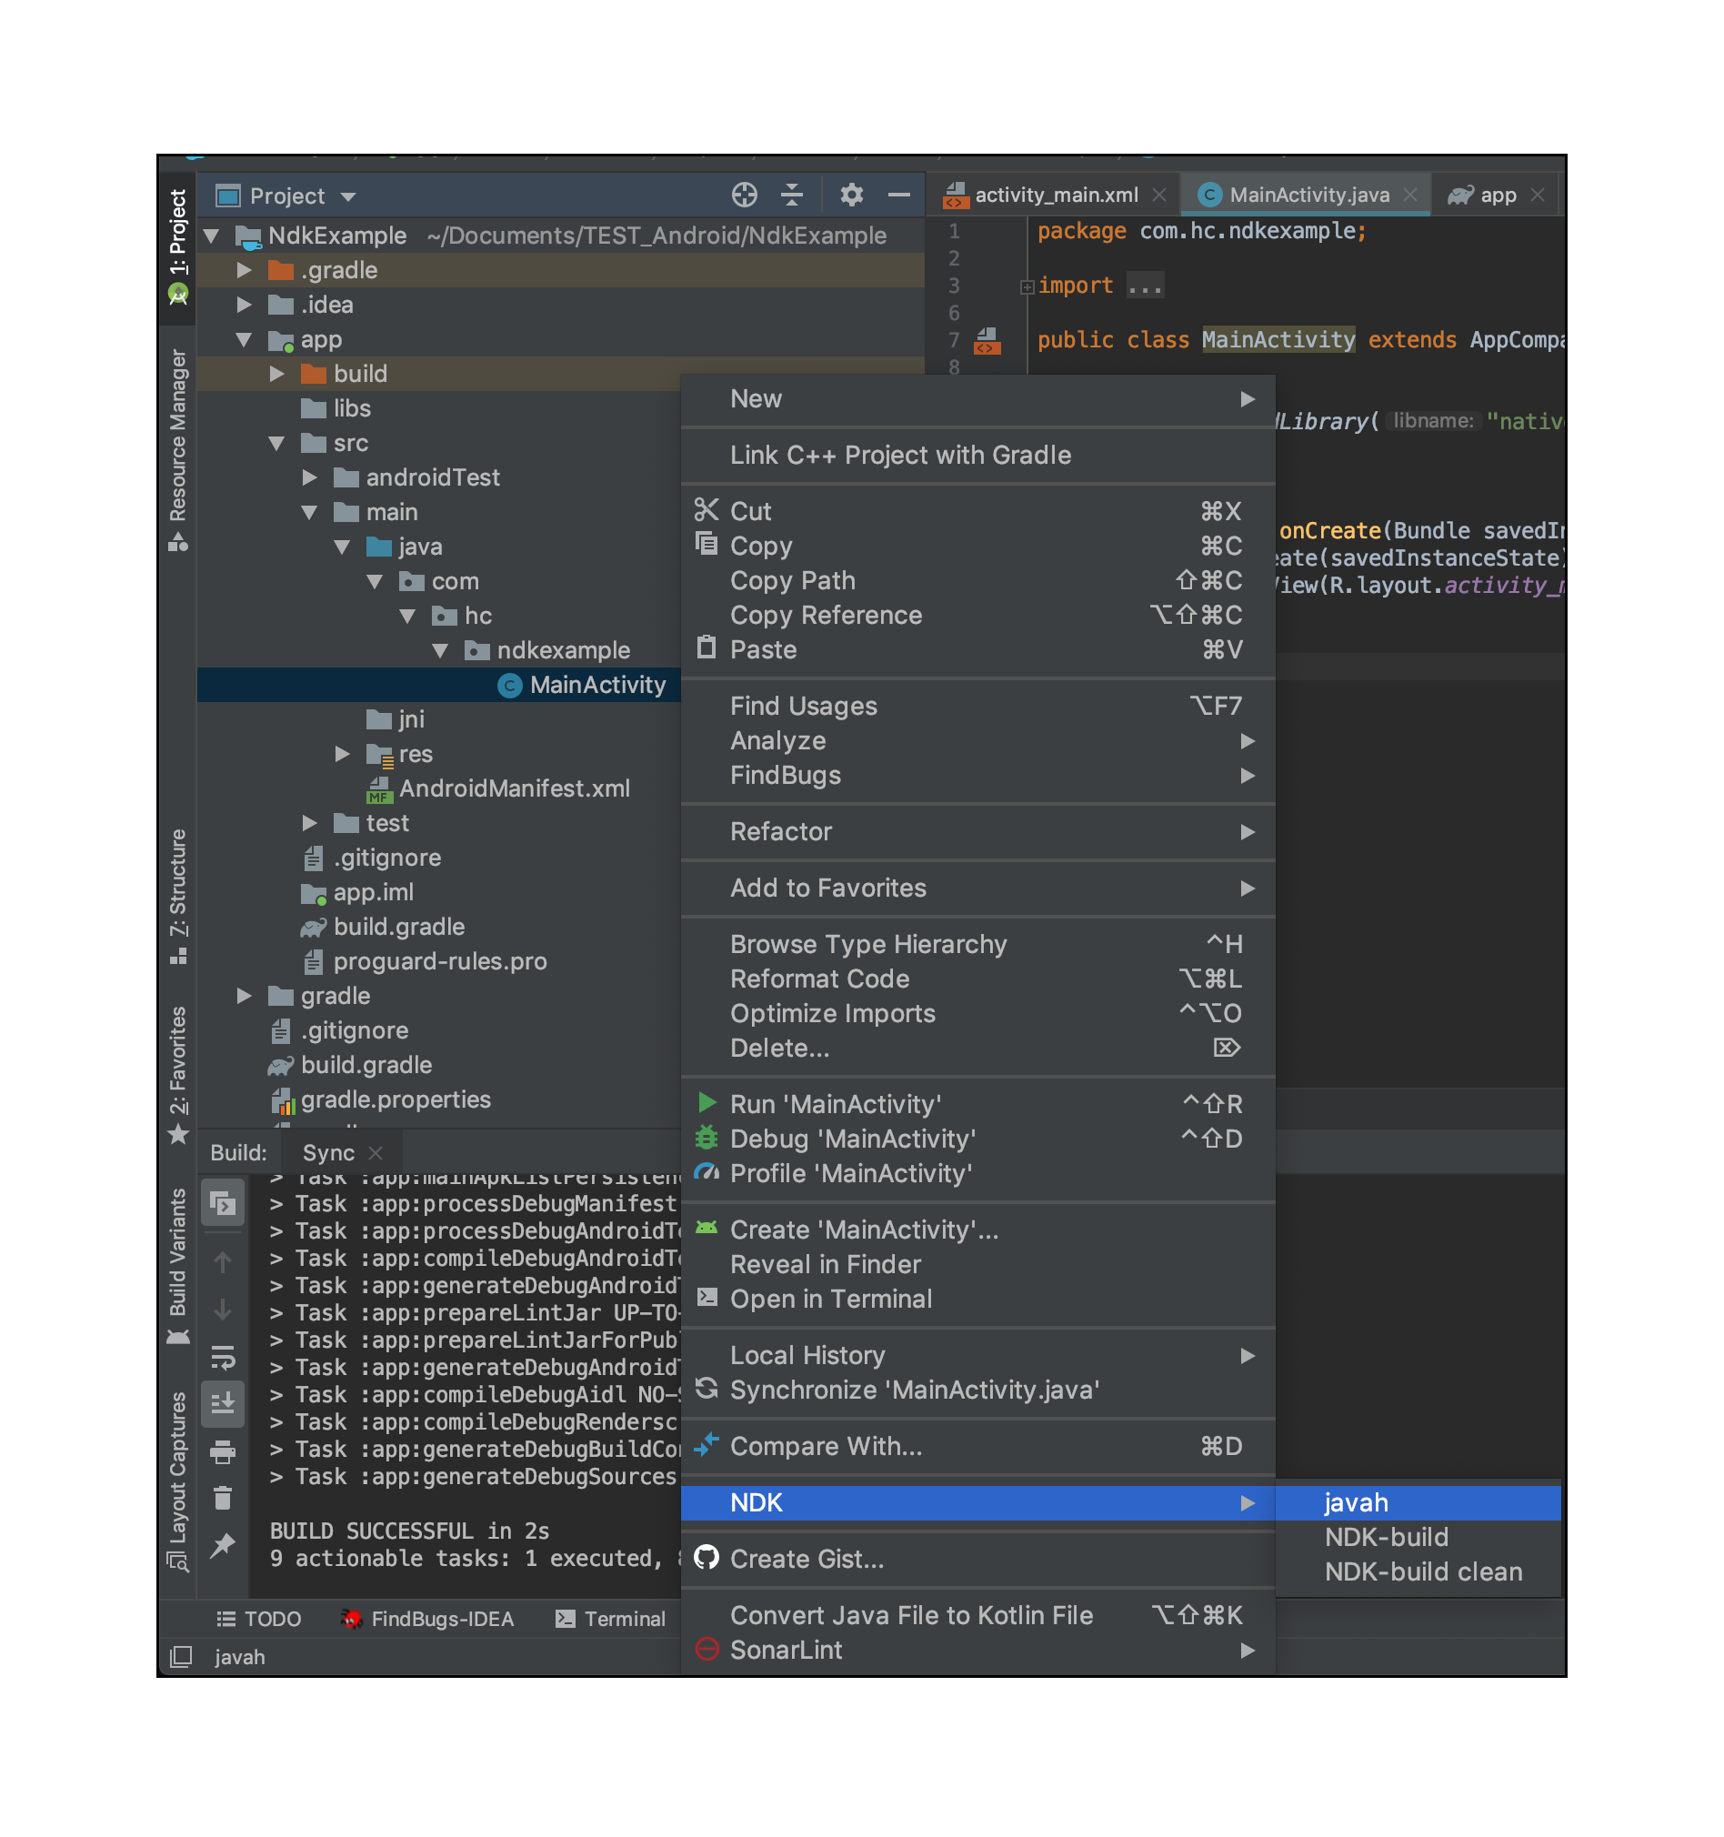This screenshot has height=1837, width=1724.
Task: Expand the androidTest folder
Action: [309, 477]
